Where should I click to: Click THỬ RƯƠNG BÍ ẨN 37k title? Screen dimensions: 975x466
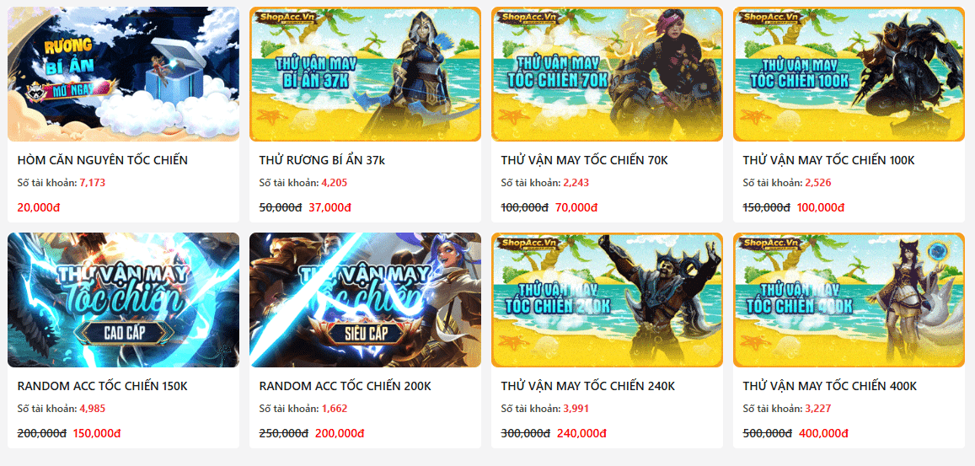(322, 160)
